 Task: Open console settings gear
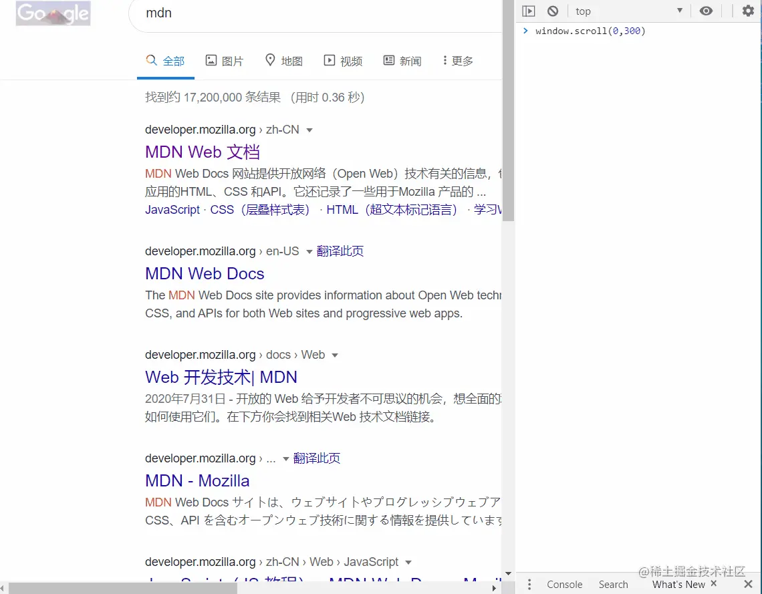click(x=748, y=10)
